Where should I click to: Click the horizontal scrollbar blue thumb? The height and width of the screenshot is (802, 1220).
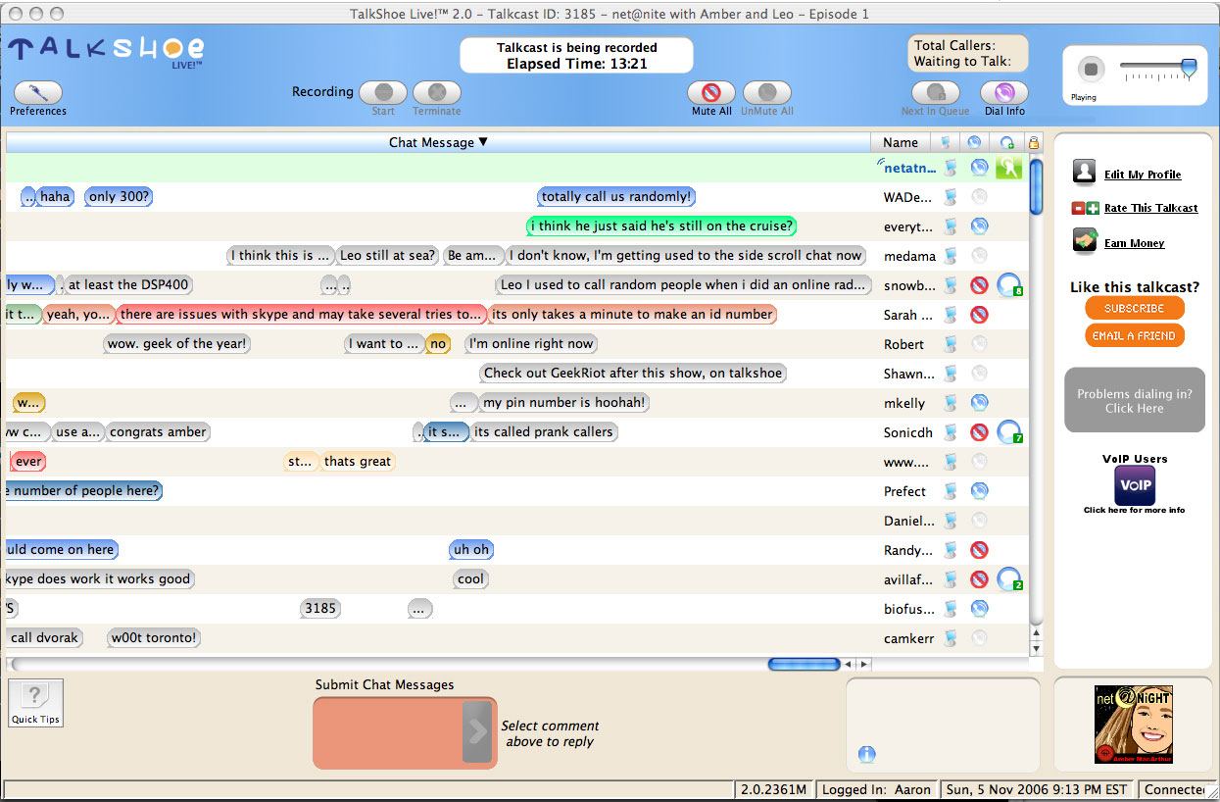pyautogui.click(x=804, y=664)
